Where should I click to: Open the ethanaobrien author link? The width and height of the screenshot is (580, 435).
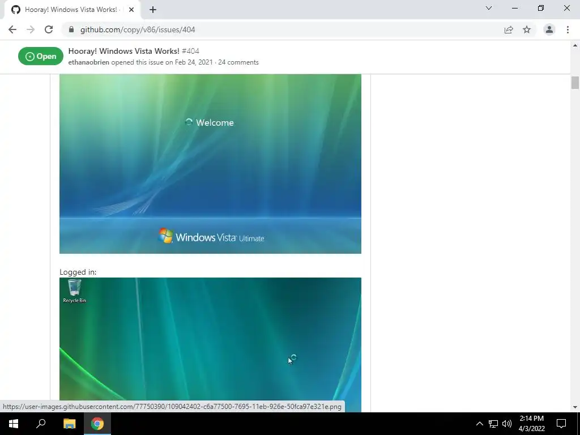pyautogui.click(x=89, y=62)
